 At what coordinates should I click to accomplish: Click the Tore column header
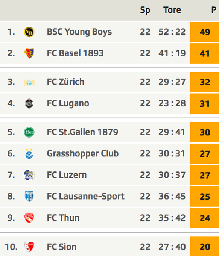click(x=172, y=10)
